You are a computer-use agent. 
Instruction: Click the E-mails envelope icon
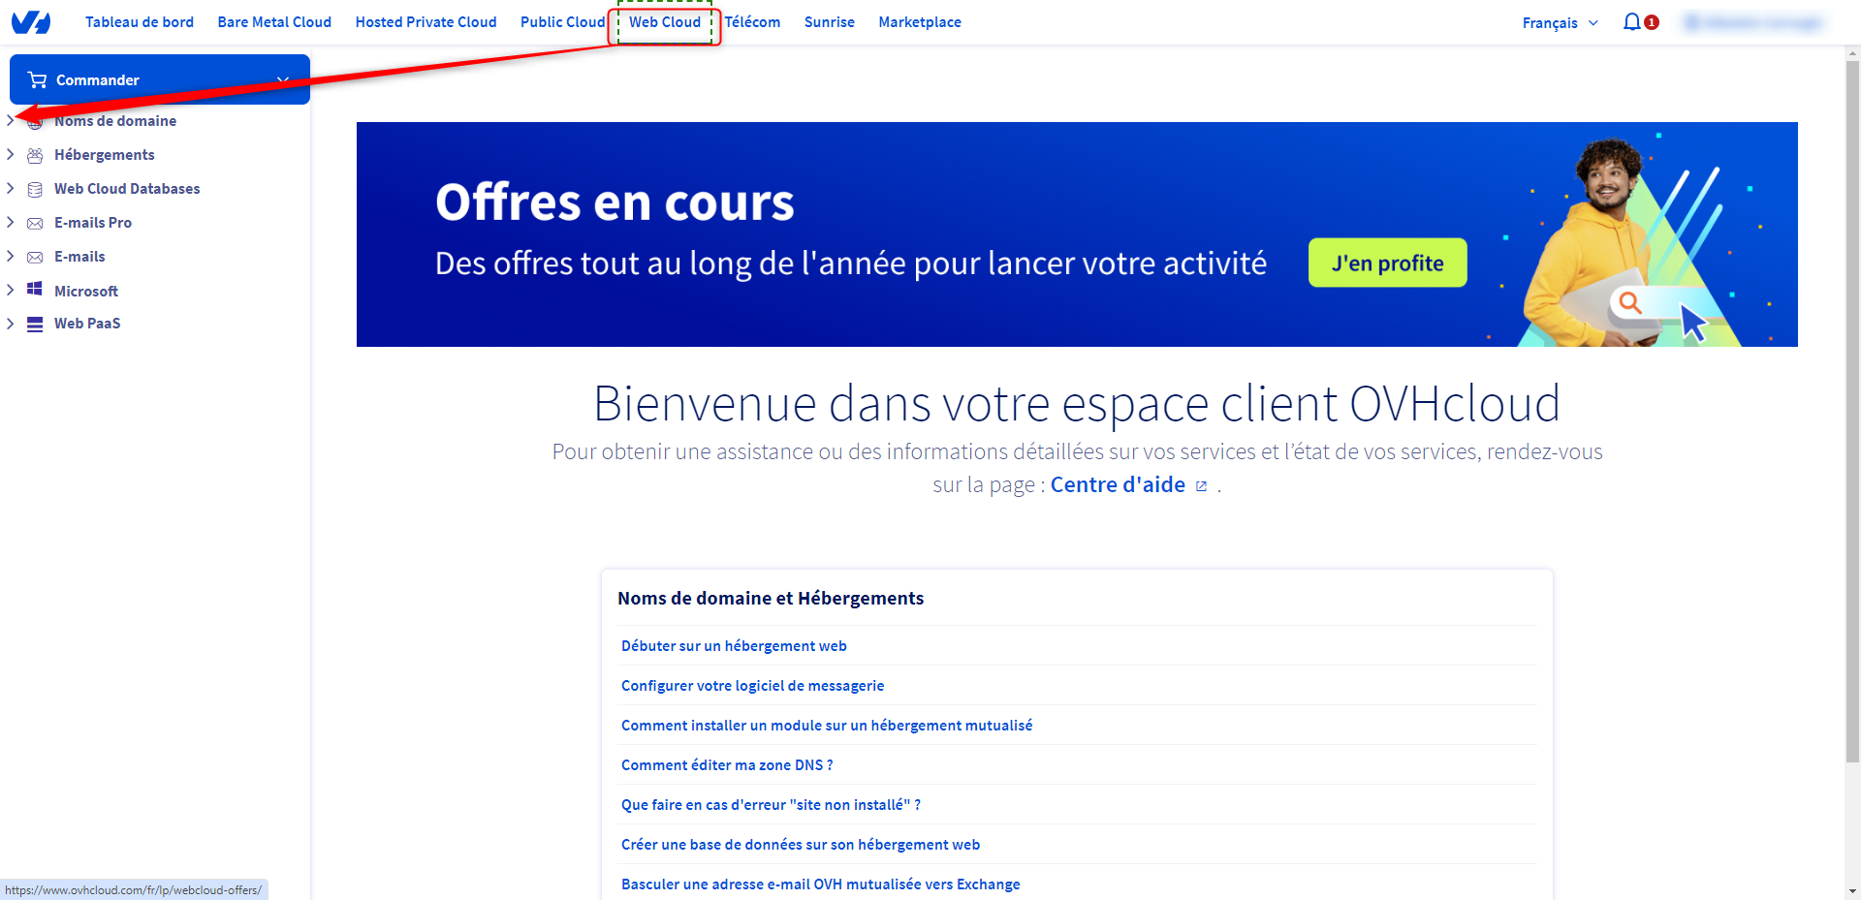point(35,257)
